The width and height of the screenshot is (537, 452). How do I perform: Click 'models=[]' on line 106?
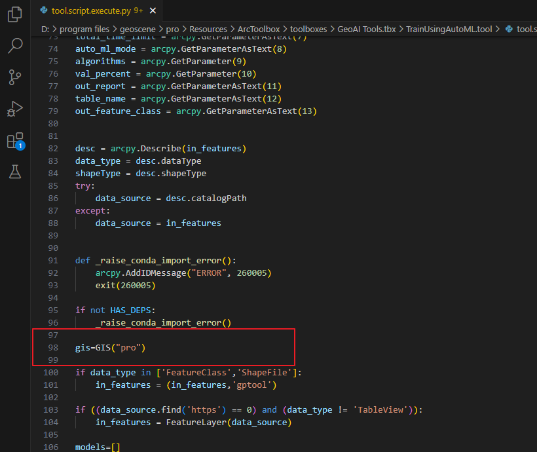tap(98, 447)
